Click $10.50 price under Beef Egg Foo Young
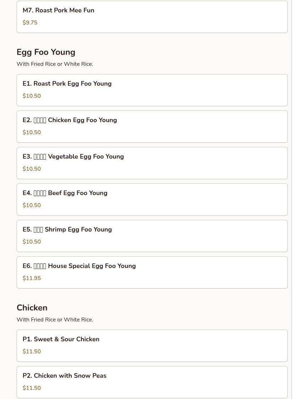The height and width of the screenshot is (399, 299). click(x=32, y=205)
